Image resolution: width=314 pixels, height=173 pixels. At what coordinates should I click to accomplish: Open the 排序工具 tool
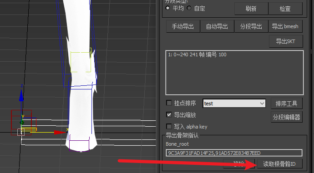click(287, 104)
